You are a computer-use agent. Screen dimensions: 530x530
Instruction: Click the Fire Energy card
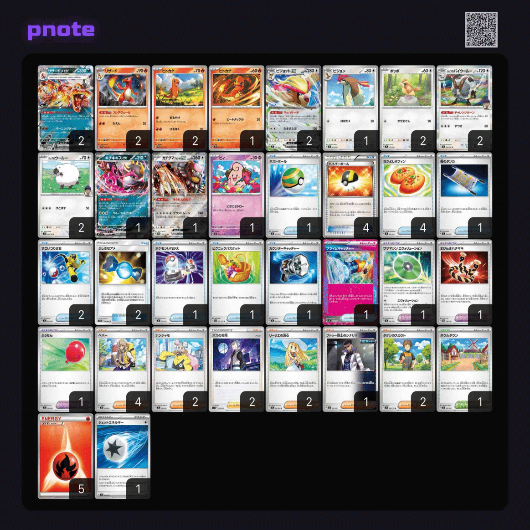pos(66,456)
